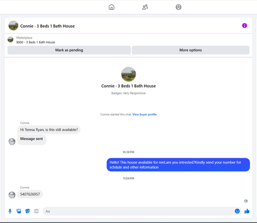The image size is (257, 223).
Task: Open the Friends icon in top navigation
Action: (x=145, y=7)
